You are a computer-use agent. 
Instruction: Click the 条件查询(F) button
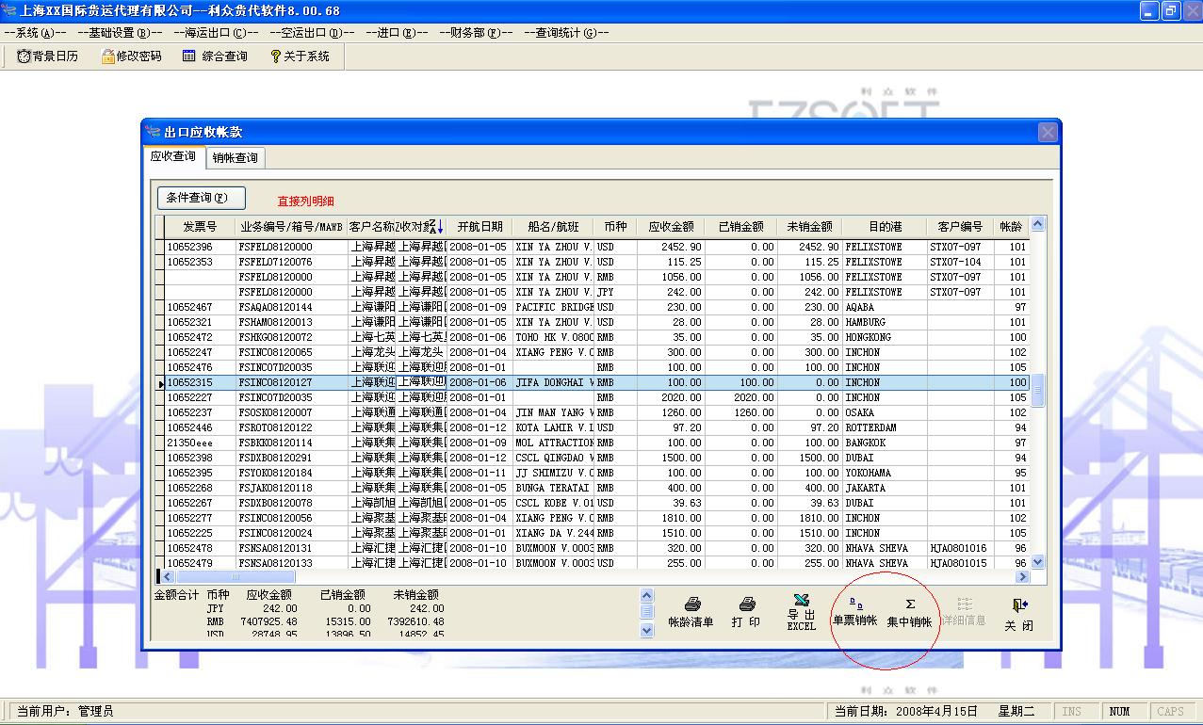[202, 198]
